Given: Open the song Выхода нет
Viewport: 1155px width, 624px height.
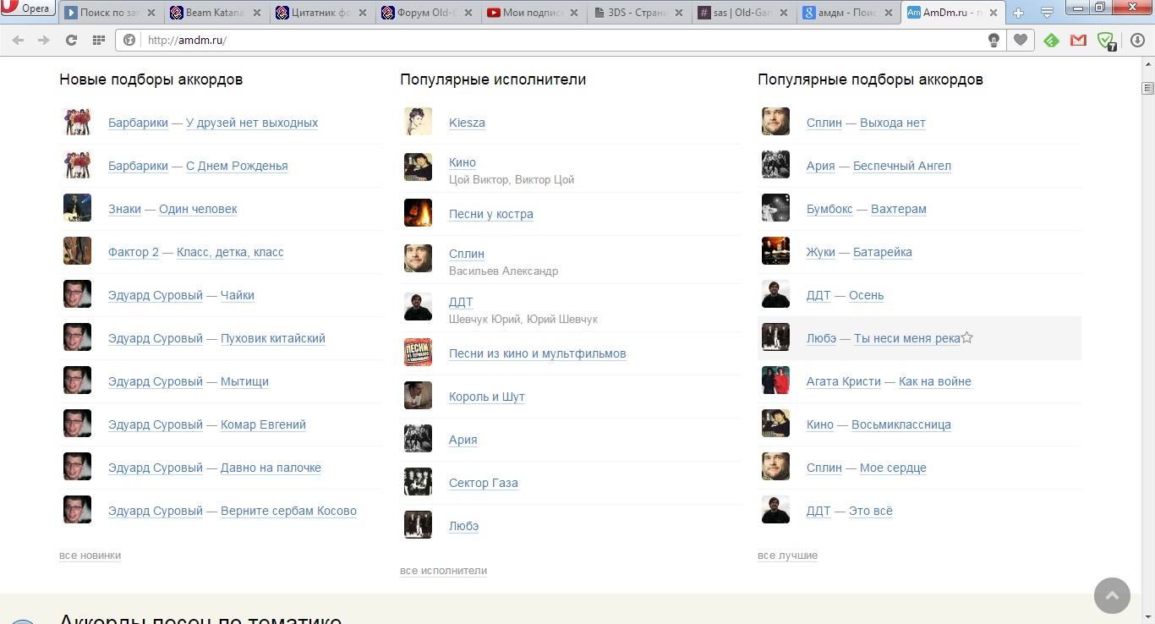Looking at the screenshot, I should pos(893,123).
